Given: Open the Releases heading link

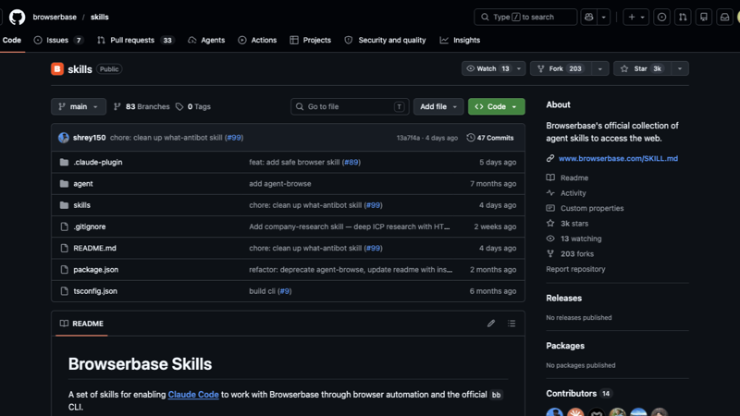Looking at the screenshot, I should (x=564, y=298).
